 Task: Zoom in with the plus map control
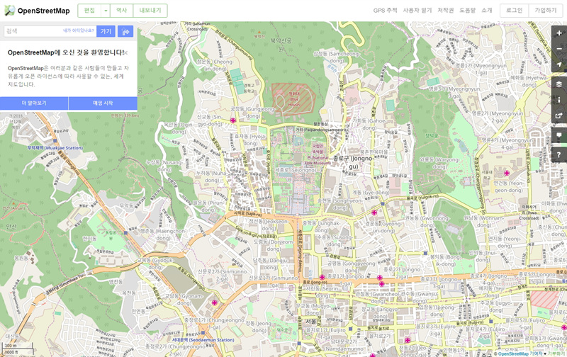coord(559,33)
